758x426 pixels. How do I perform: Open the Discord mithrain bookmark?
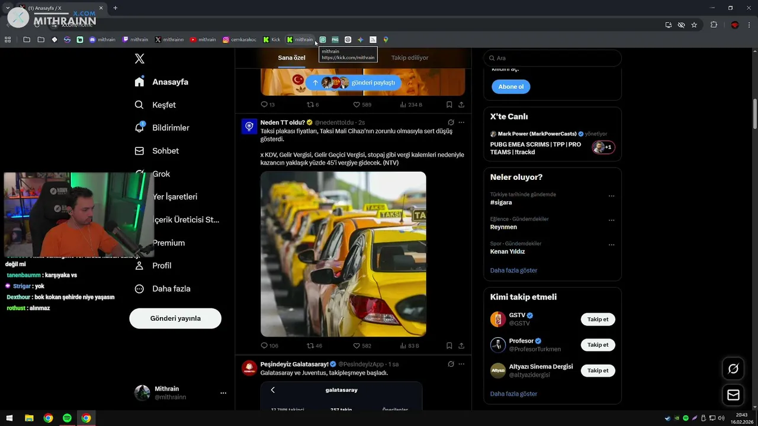click(x=102, y=40)
